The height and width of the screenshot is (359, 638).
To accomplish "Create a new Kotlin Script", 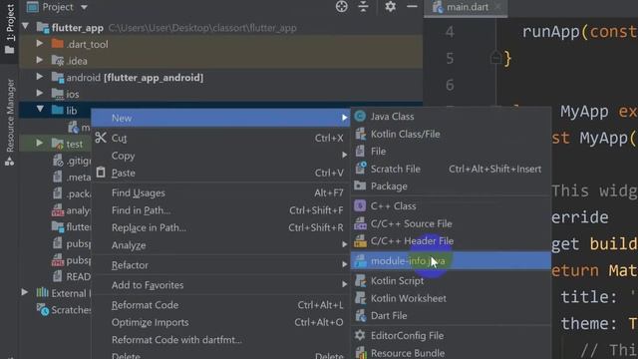I will (x=451, y=281).
